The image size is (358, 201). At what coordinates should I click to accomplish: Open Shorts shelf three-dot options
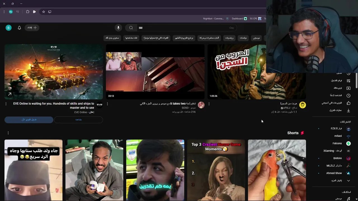(x=8, y=133)
